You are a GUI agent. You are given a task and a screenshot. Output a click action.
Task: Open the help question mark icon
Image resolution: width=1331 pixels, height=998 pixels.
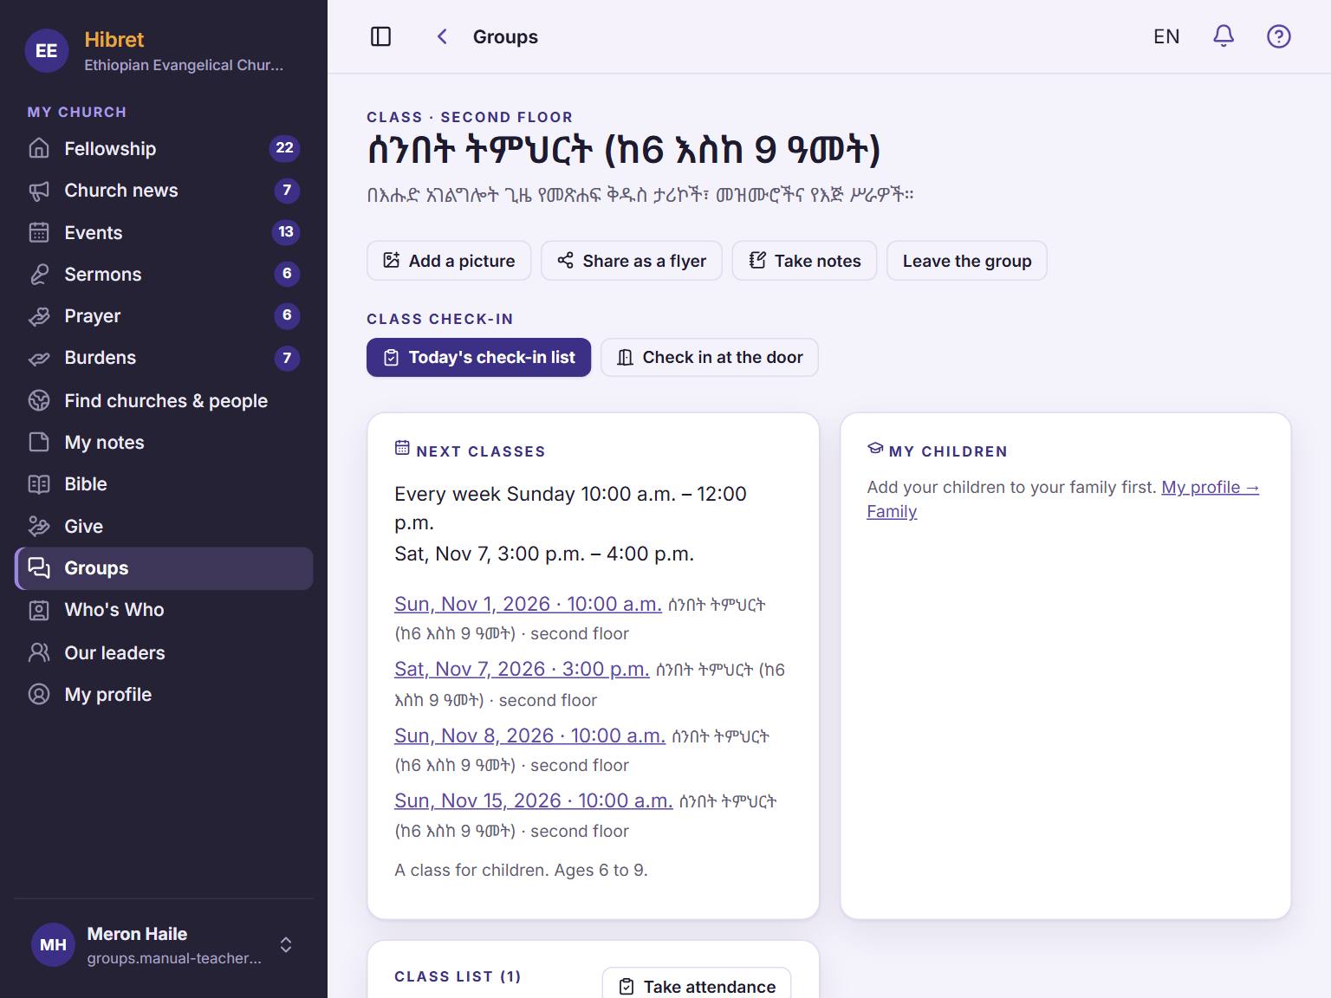[1279, 36]
